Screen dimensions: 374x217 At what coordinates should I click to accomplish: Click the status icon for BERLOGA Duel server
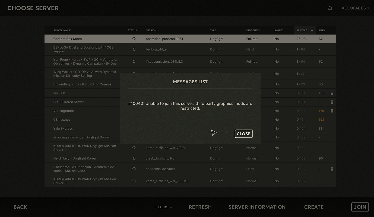(x=134, y=49)
